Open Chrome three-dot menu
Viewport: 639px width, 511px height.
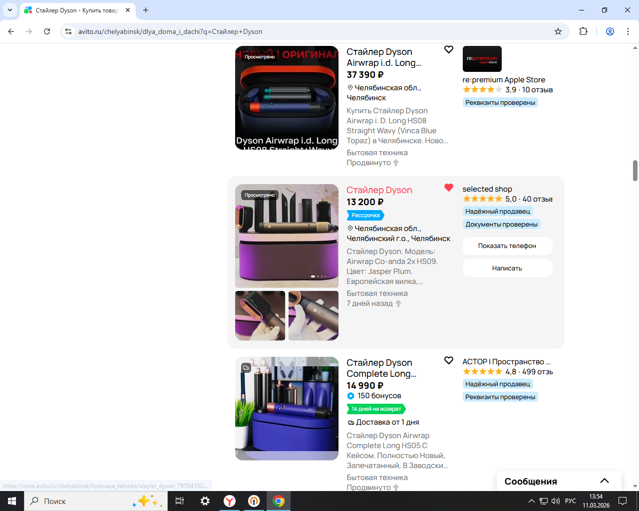[628, 31]
